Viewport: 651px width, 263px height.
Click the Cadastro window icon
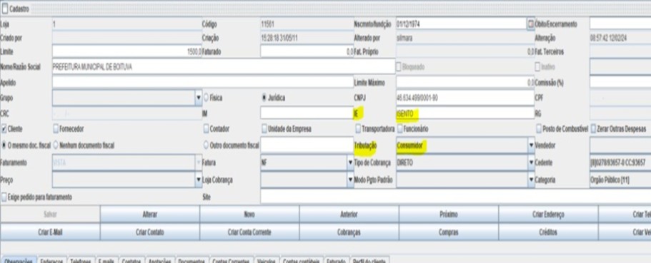click(x=5, y=9)
